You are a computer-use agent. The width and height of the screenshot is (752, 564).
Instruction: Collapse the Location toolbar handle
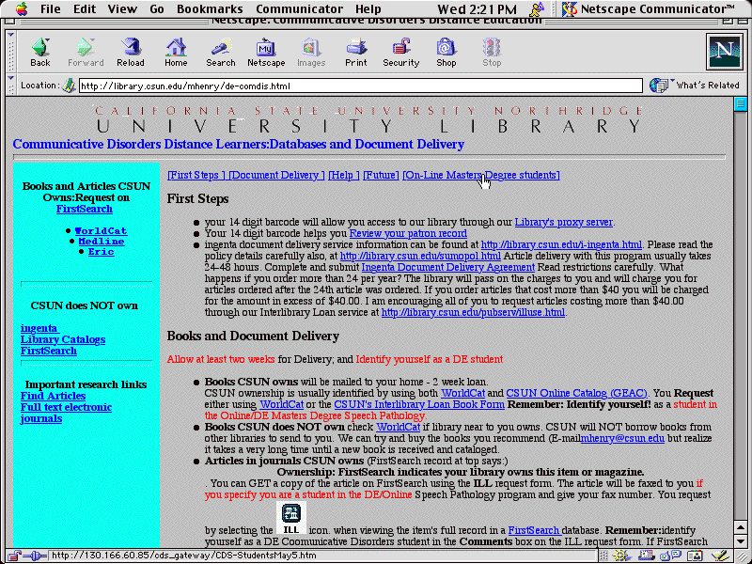click(11, 85)
